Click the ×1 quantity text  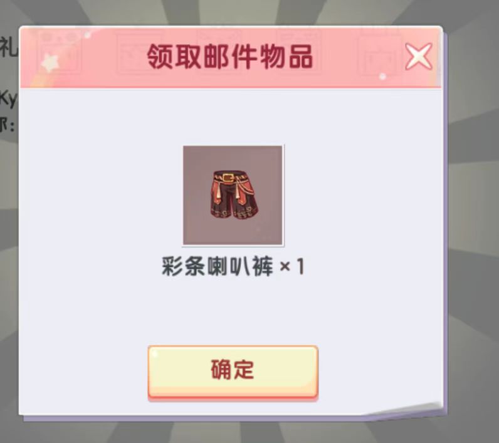click(292, 266)
